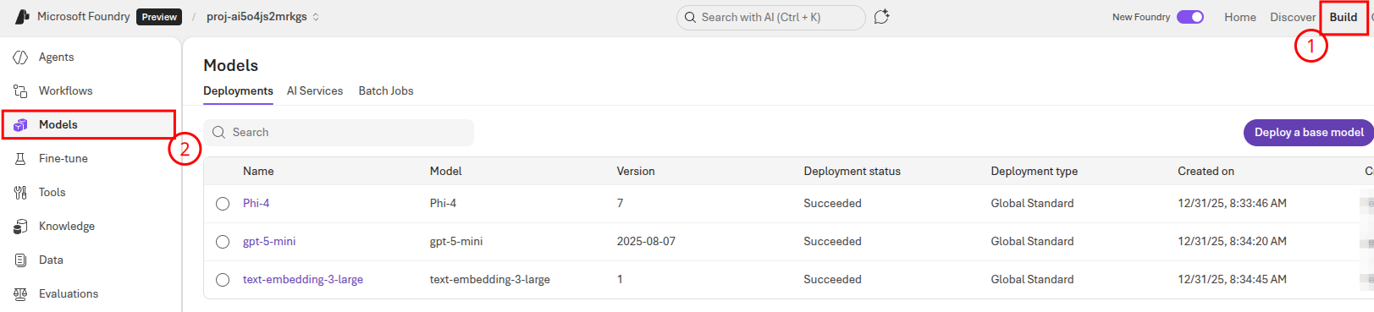Viewport: 1374px width, 312px height.
Task: Go to the Home nav item
Action: point(1240,17)
